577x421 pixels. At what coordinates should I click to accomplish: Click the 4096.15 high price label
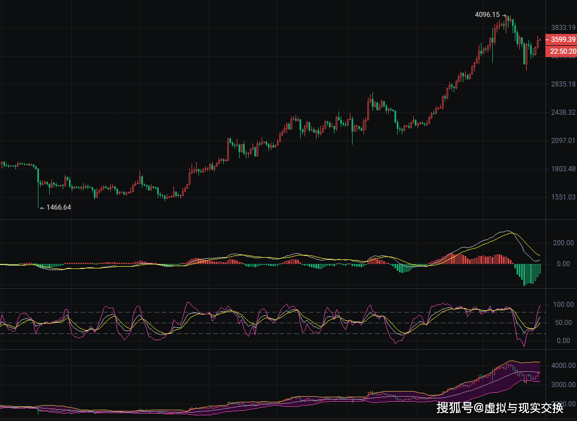tap(487, 15)
